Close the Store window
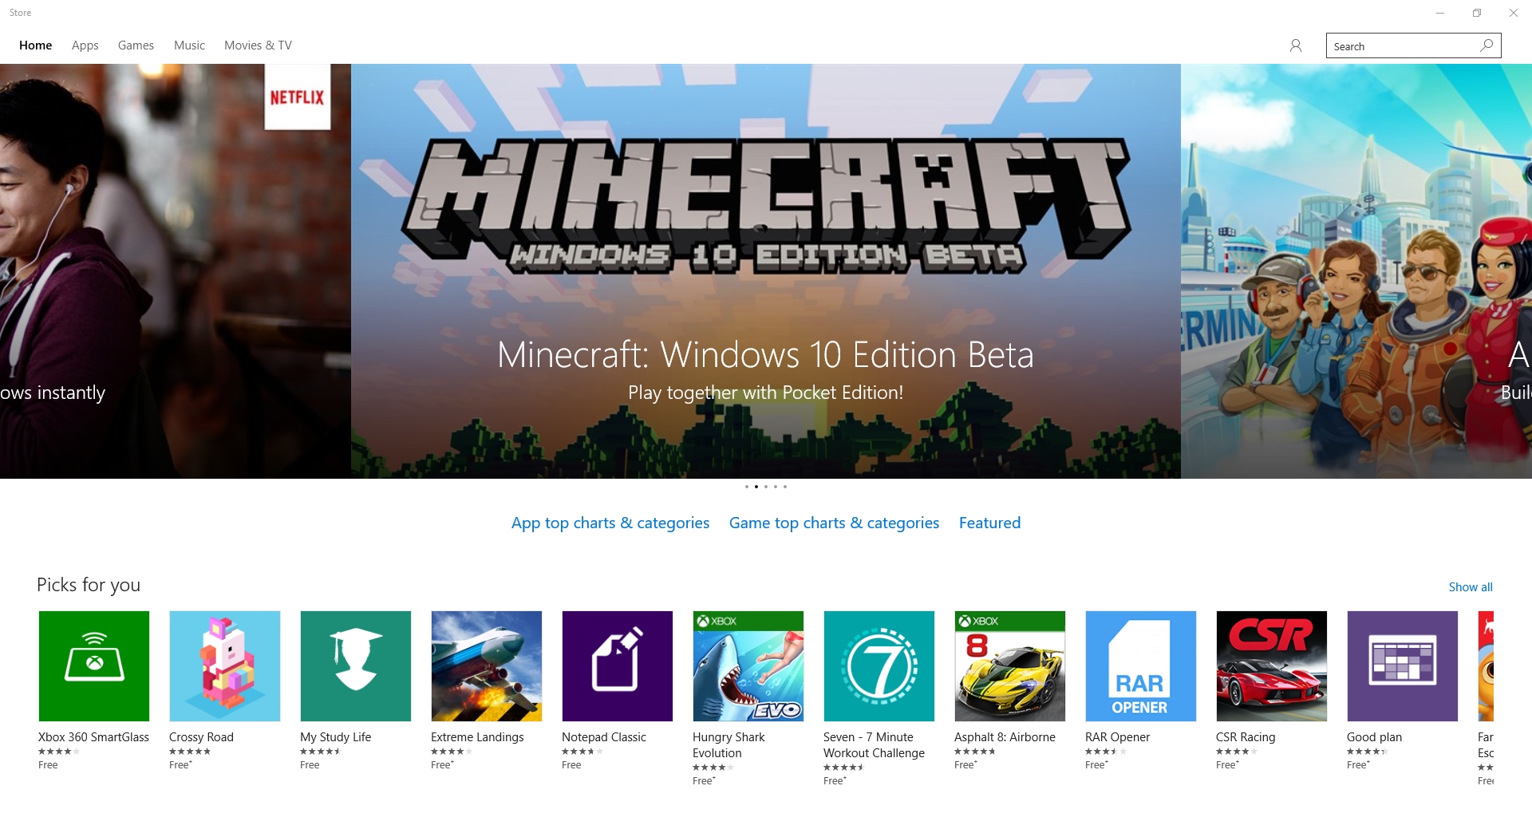The width and height of the screenshot is (1532, 829). pos(1514,13)
